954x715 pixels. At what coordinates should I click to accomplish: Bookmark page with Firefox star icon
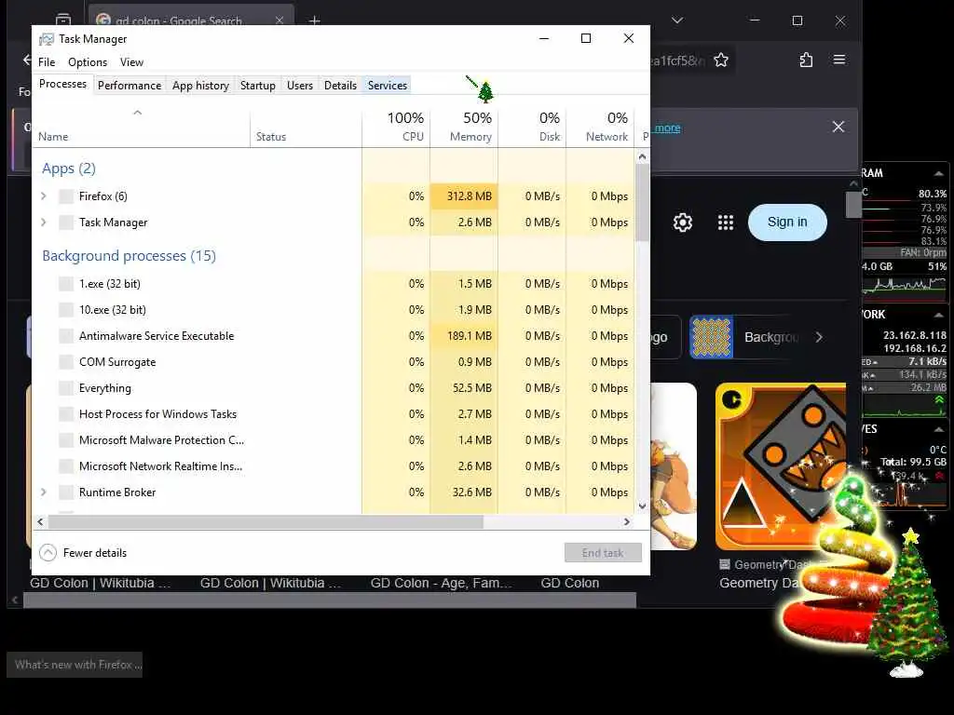[x=721, y=60]
